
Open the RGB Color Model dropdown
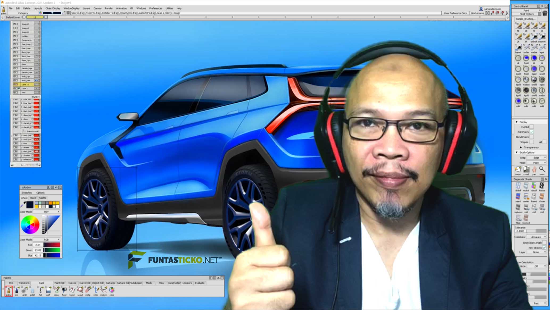click(47, 240)
